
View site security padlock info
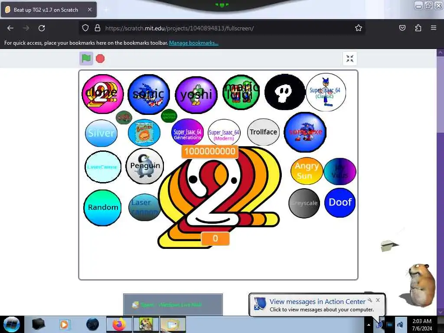tap(98, 28)
